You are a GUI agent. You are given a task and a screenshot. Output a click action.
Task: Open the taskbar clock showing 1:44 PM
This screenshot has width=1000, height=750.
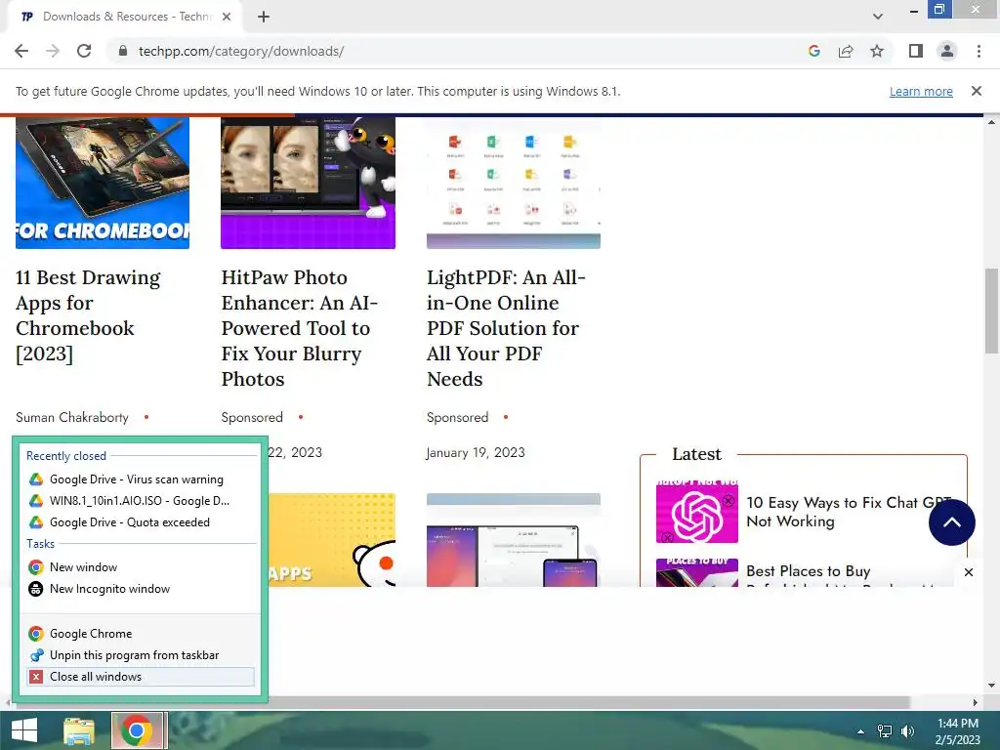click(x=957, y=731)
